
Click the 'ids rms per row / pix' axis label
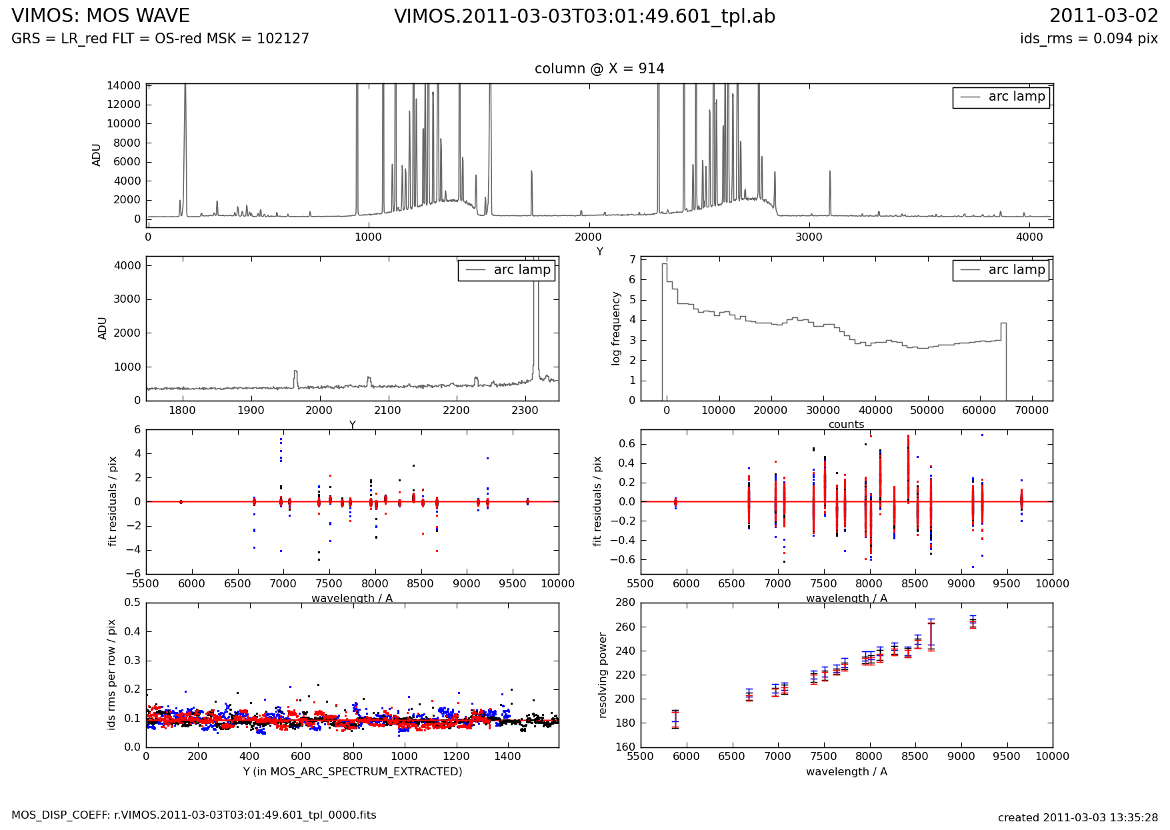coord(112,675)
